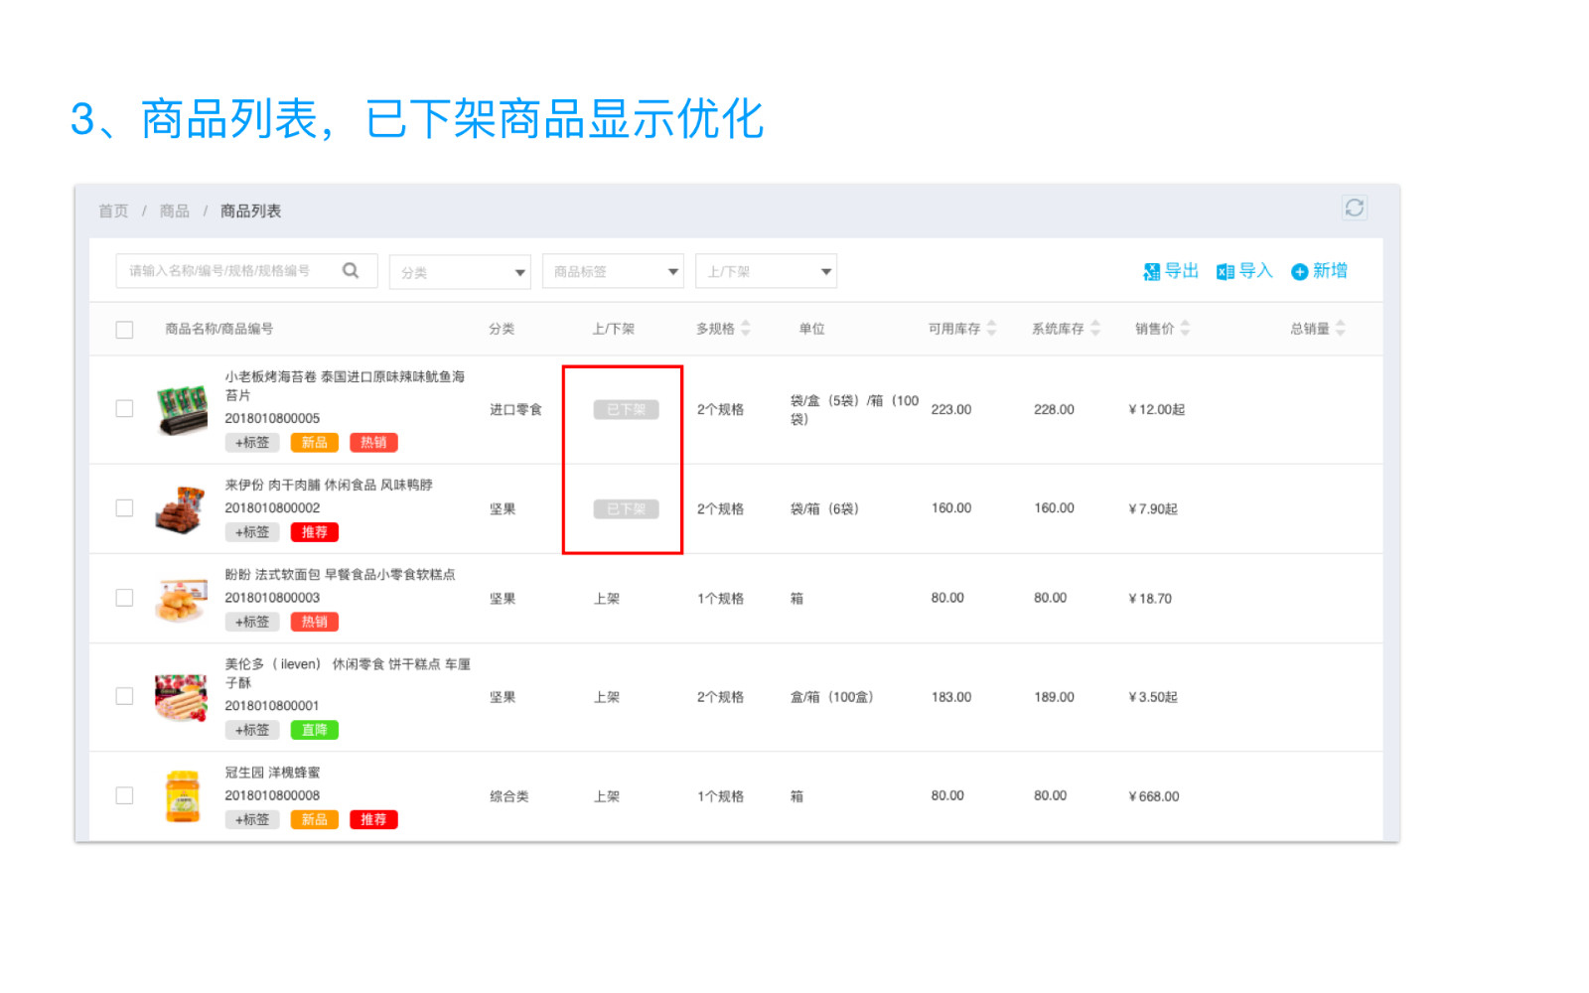Sort by 销售价 column arrows

1185,329
